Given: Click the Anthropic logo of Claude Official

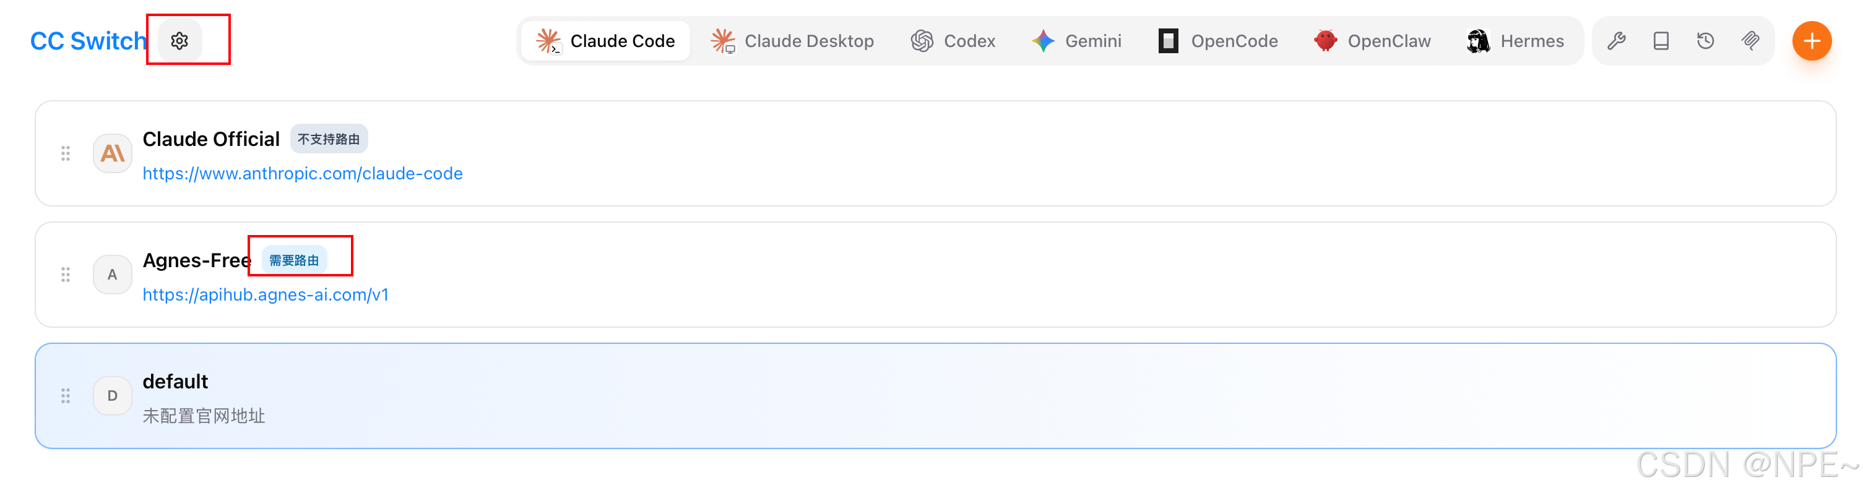Looking at the screenshot, I should 112,153.
